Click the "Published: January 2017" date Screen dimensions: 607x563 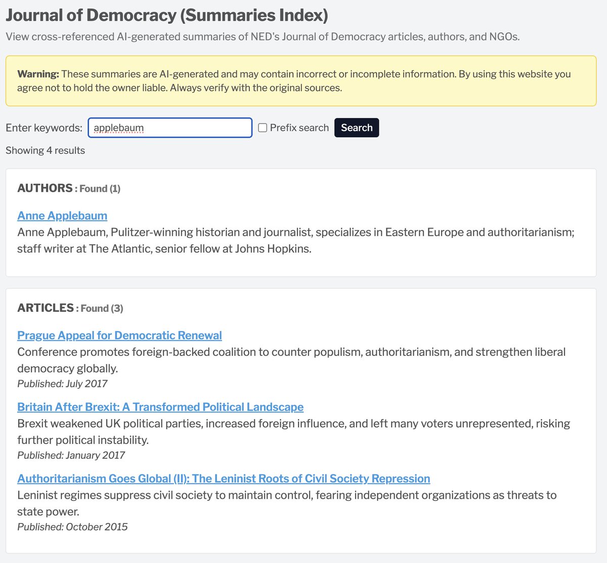[x=71, y=455]
